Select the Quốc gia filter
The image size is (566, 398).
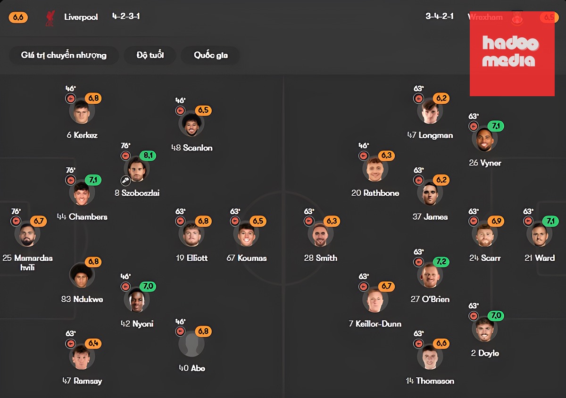pyautogui.click(x=210, y=55)
